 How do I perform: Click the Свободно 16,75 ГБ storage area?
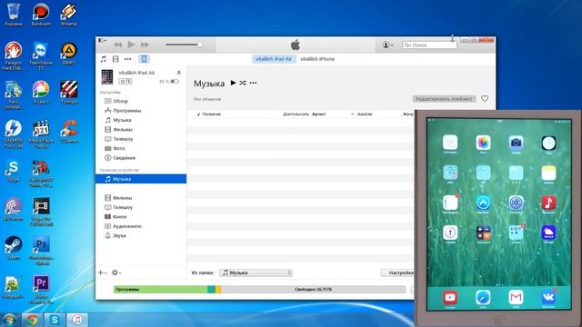coord(313,289)
